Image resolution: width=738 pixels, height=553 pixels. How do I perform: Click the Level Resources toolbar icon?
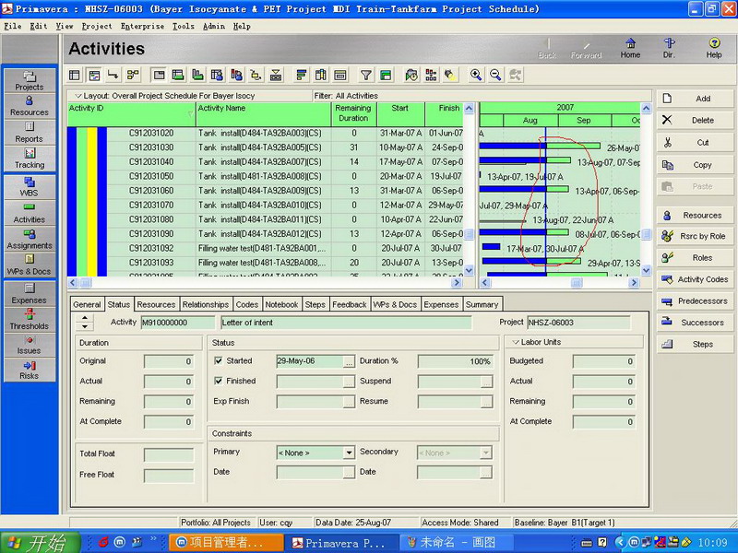431,76
